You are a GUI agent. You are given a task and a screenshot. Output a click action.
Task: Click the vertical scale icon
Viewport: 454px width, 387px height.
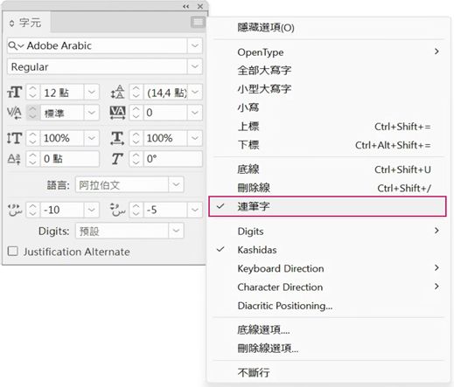coord(14,138)
